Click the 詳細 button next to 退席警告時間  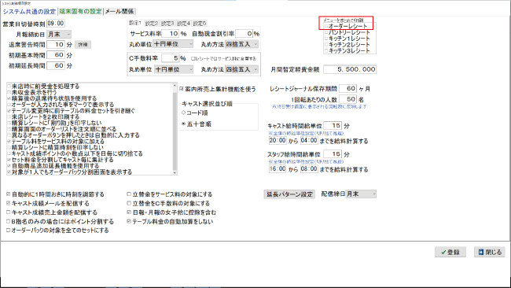[x=83, y=45]
